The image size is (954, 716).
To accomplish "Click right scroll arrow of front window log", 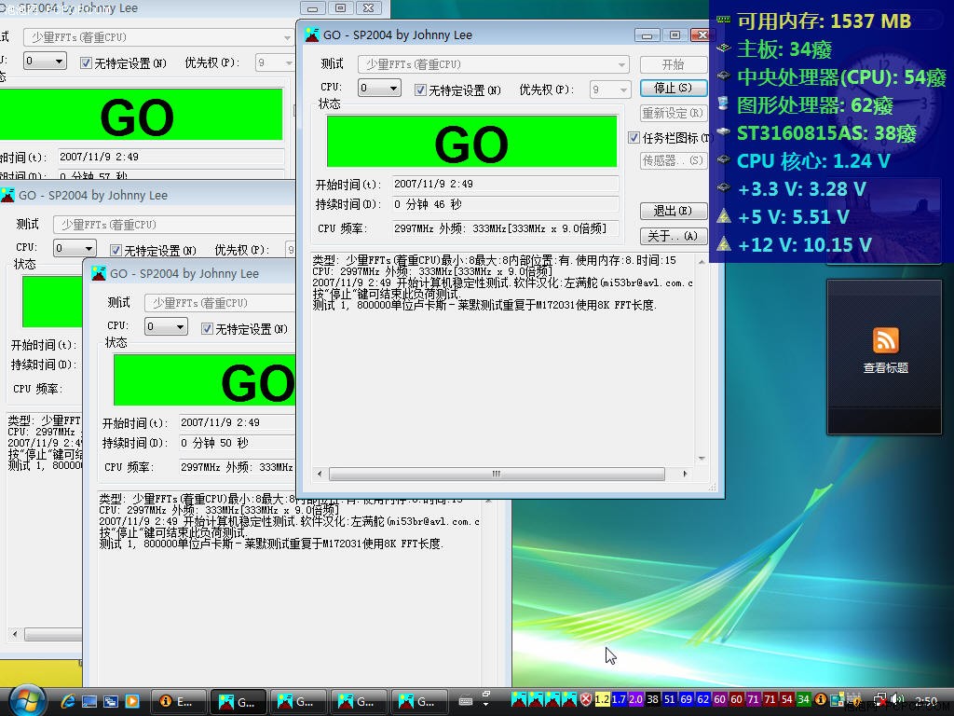I will tap(685, 474).
